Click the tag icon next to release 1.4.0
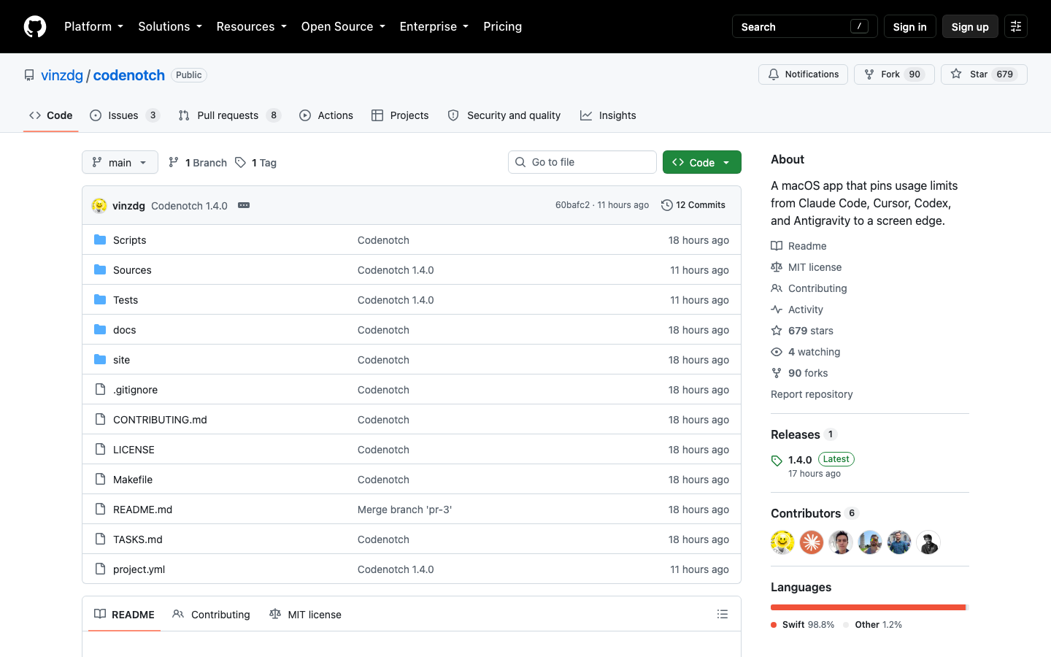This screenshot has width=1051, height=657. tap(777, 461)
